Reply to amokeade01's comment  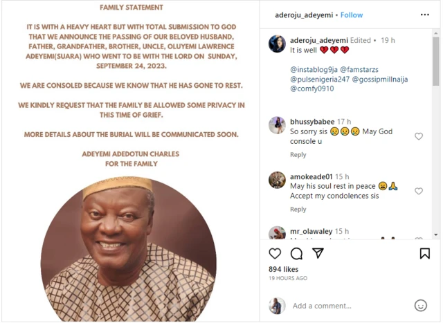(x=298, y=210)
